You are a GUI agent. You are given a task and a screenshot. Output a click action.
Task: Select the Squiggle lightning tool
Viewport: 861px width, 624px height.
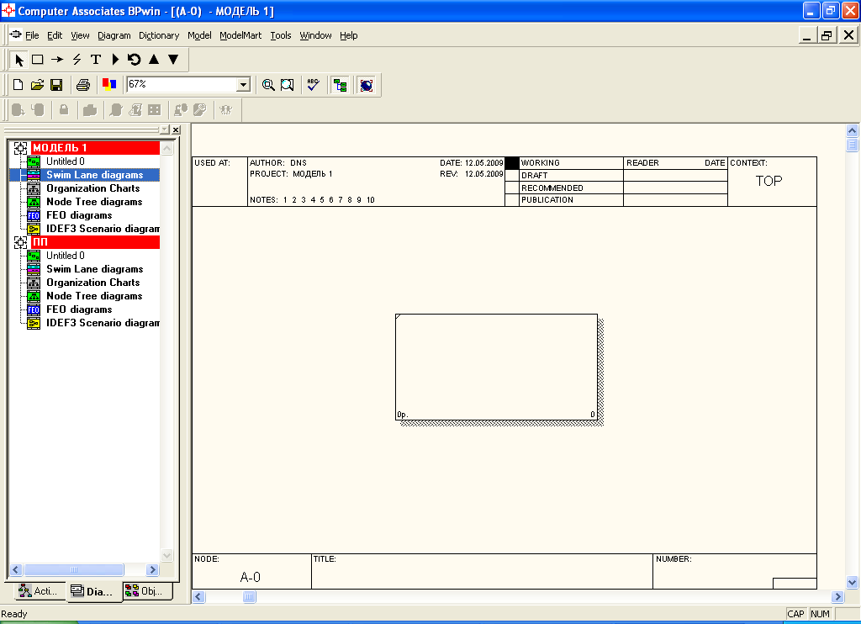77,60
